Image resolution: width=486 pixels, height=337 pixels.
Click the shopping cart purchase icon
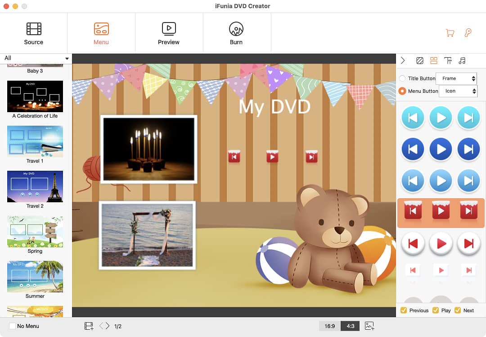(x=450, y=33)
